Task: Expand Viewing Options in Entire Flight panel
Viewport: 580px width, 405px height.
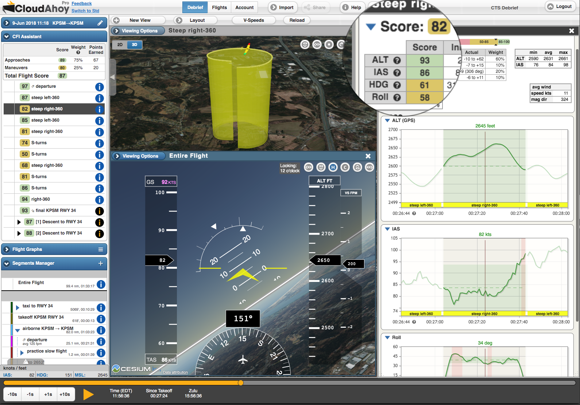Action: click(x=139, y=156)
